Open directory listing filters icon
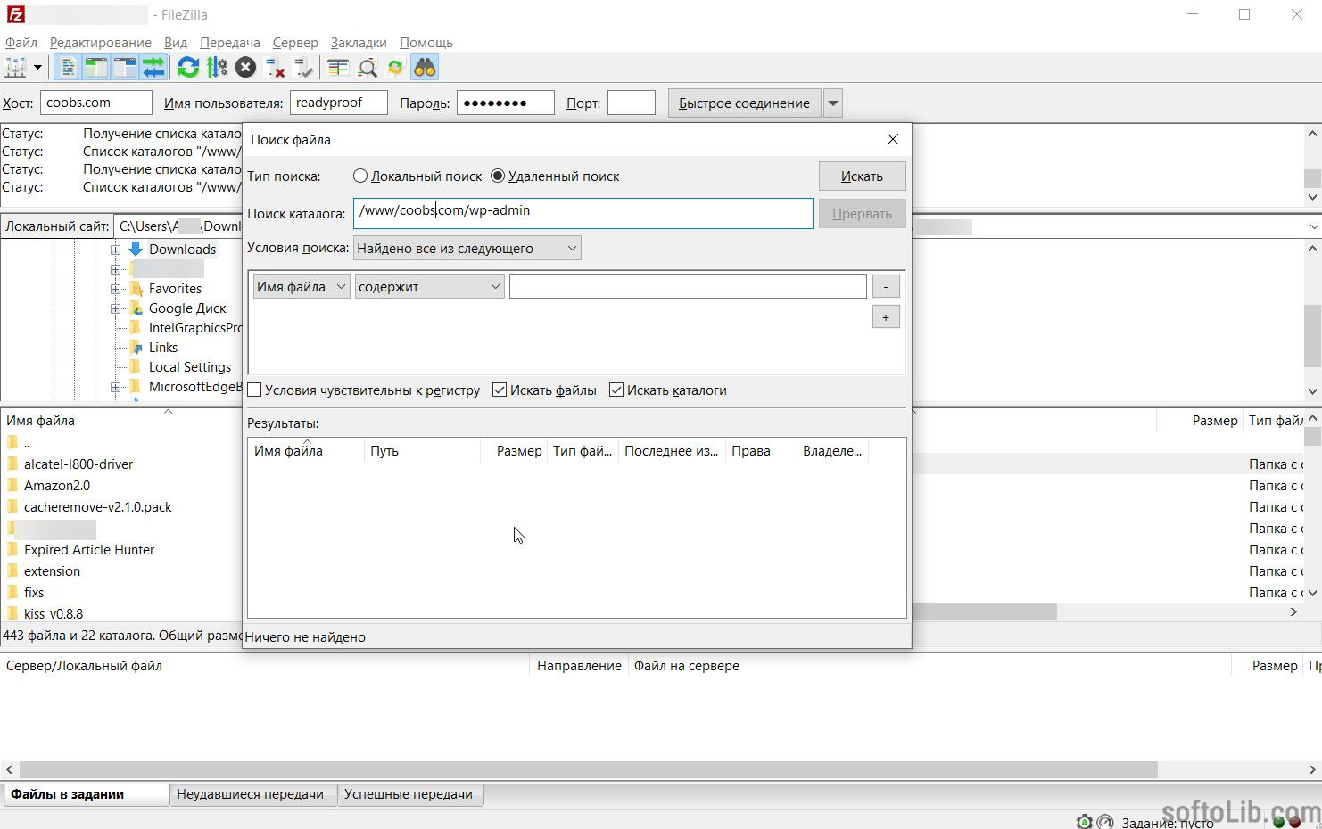 point(338,68)
